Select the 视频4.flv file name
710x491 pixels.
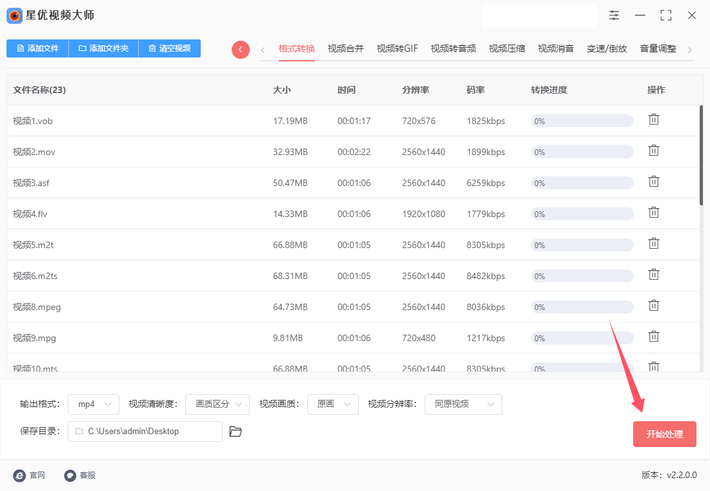point(30,214)
